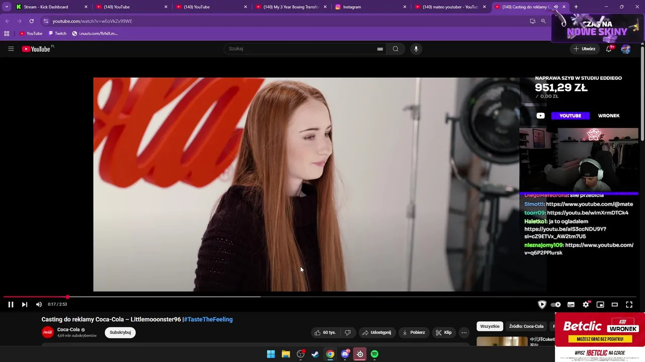Switch to the mateo youtuber tab
The image size is (645, 362).
450,7
